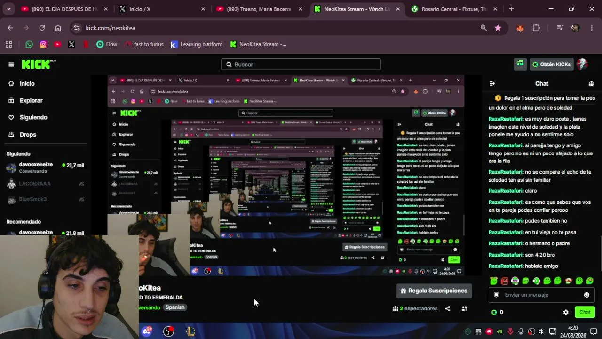602x339 pixels.
Task: Click the taskbar clock showing 4:20
Action: pyautogui.click(x=573, y=331)
